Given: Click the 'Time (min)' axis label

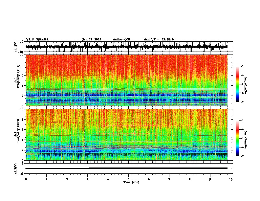Looking at the screenshot, I should (x=131, y=182).
